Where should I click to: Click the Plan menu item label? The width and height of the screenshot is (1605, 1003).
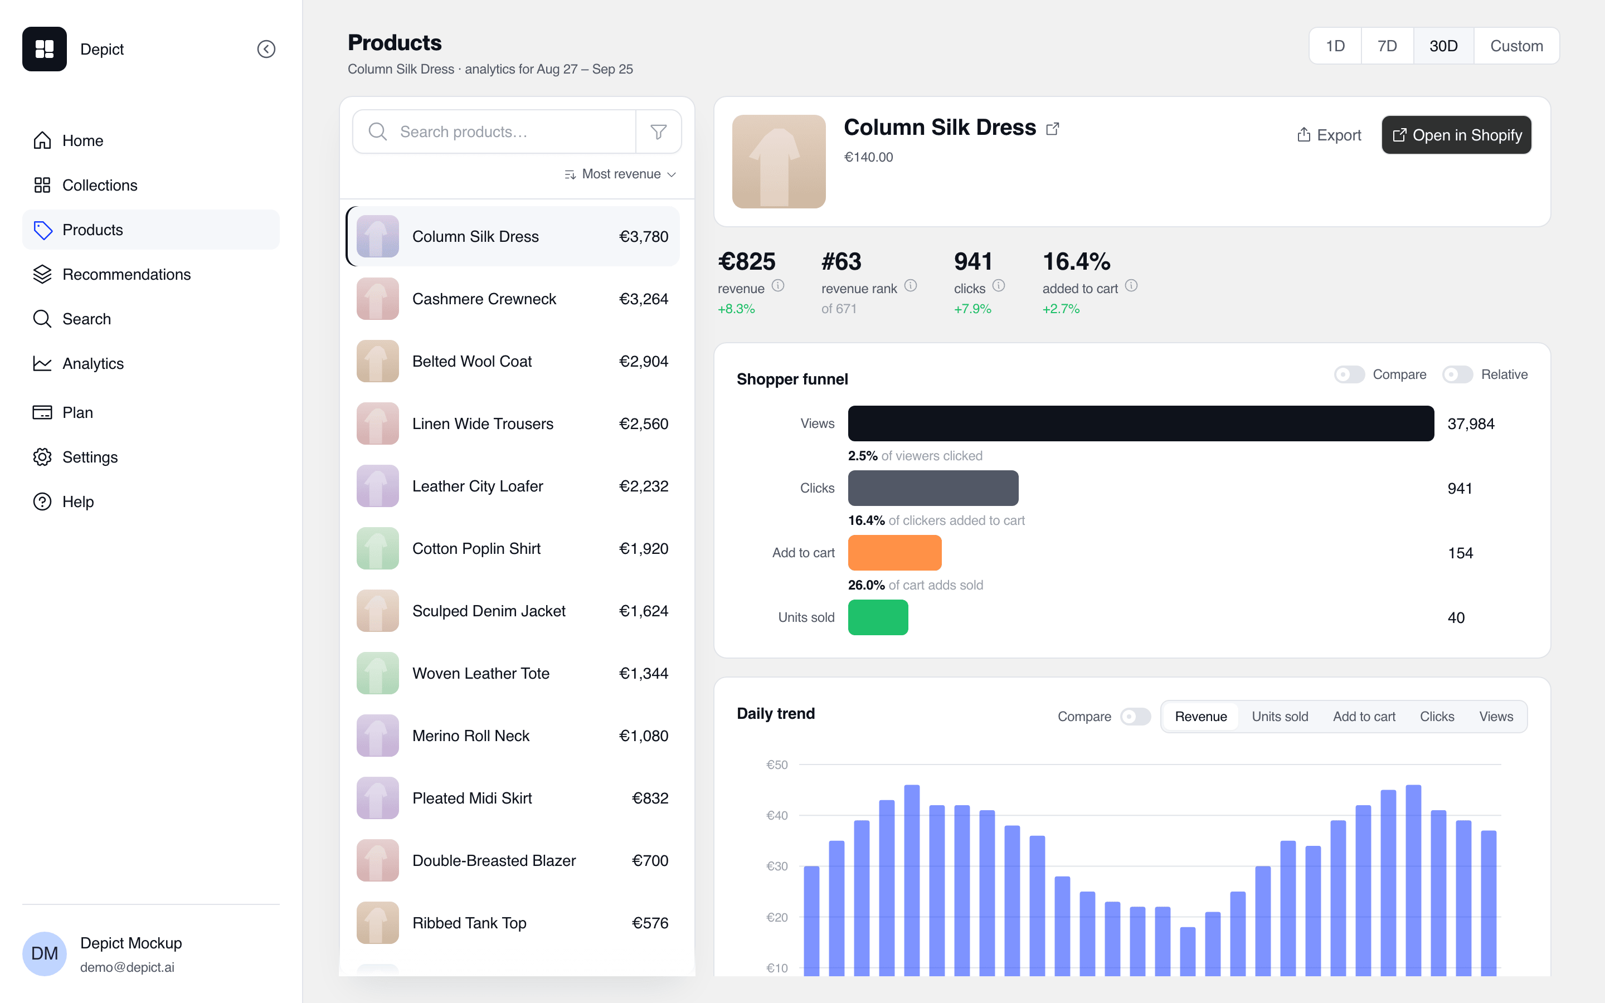(x=77, y=412)
